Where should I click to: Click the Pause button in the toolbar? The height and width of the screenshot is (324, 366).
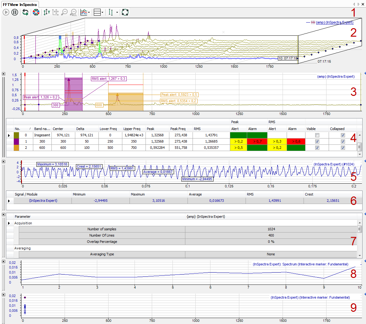tap(14, 13)
